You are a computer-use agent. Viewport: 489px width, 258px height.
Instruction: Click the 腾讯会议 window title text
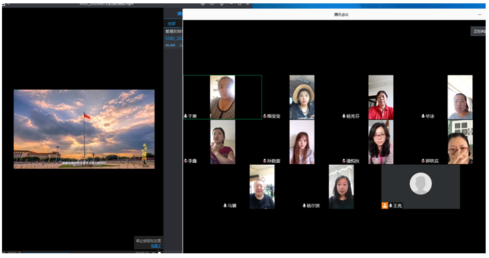(341, 15)
